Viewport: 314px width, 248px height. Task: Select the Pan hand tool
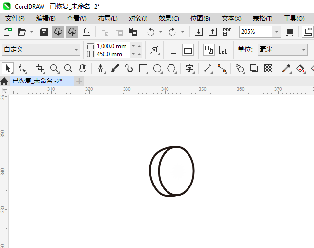83,69
